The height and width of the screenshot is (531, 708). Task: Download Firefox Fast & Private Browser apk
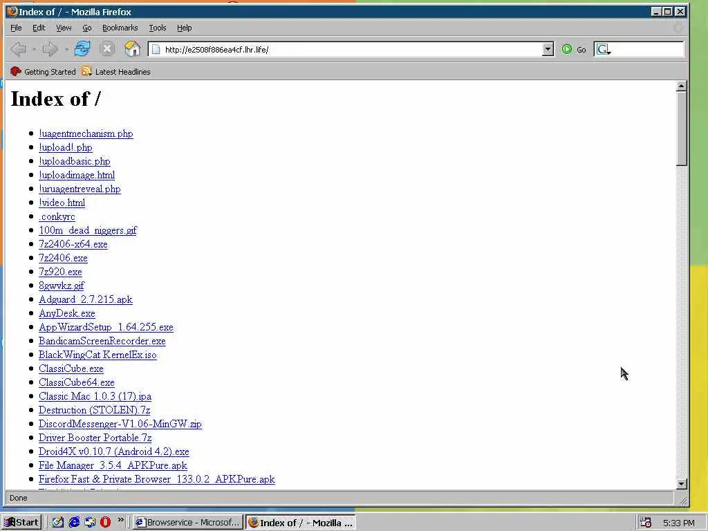[x=157, y=479]
